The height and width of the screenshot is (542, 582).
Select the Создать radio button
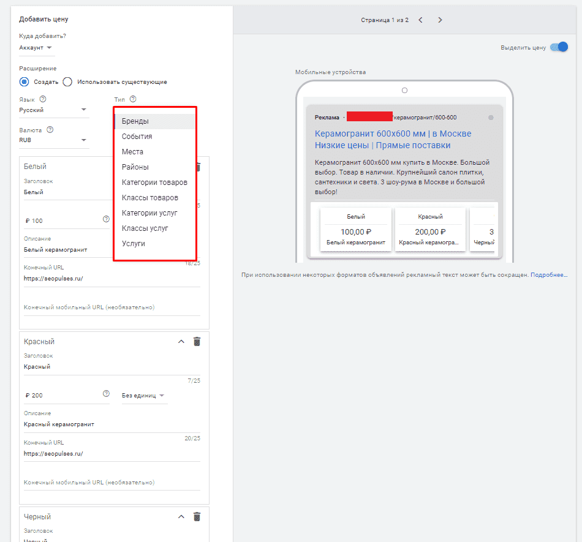point(24,81)
